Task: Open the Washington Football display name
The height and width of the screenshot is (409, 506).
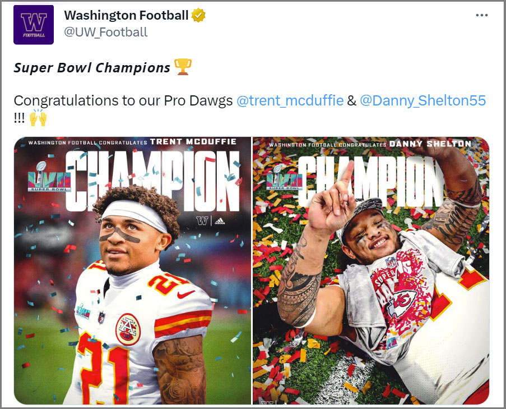Action: click(x=126, y=15)
